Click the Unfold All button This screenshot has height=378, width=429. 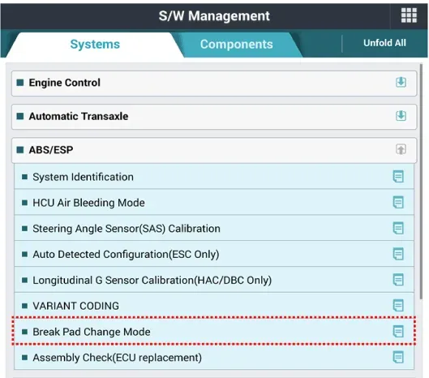pos(384,43)
